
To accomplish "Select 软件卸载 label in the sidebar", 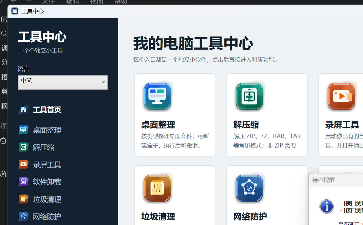I will 47,182.
